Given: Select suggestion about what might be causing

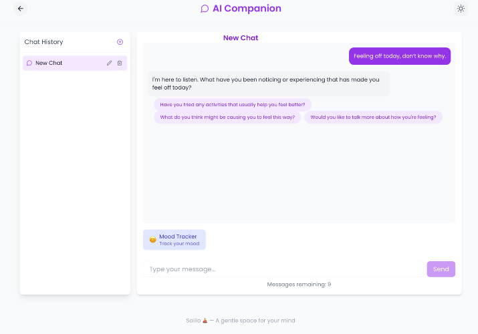Looking at the screenshot, I should [x=227, y=117].
